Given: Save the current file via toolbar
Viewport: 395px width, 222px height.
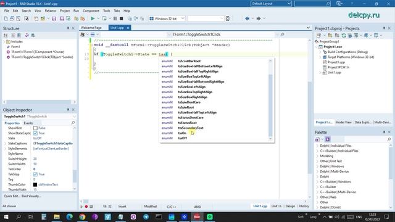Looking at the screenshot, I should pos(54,18).
